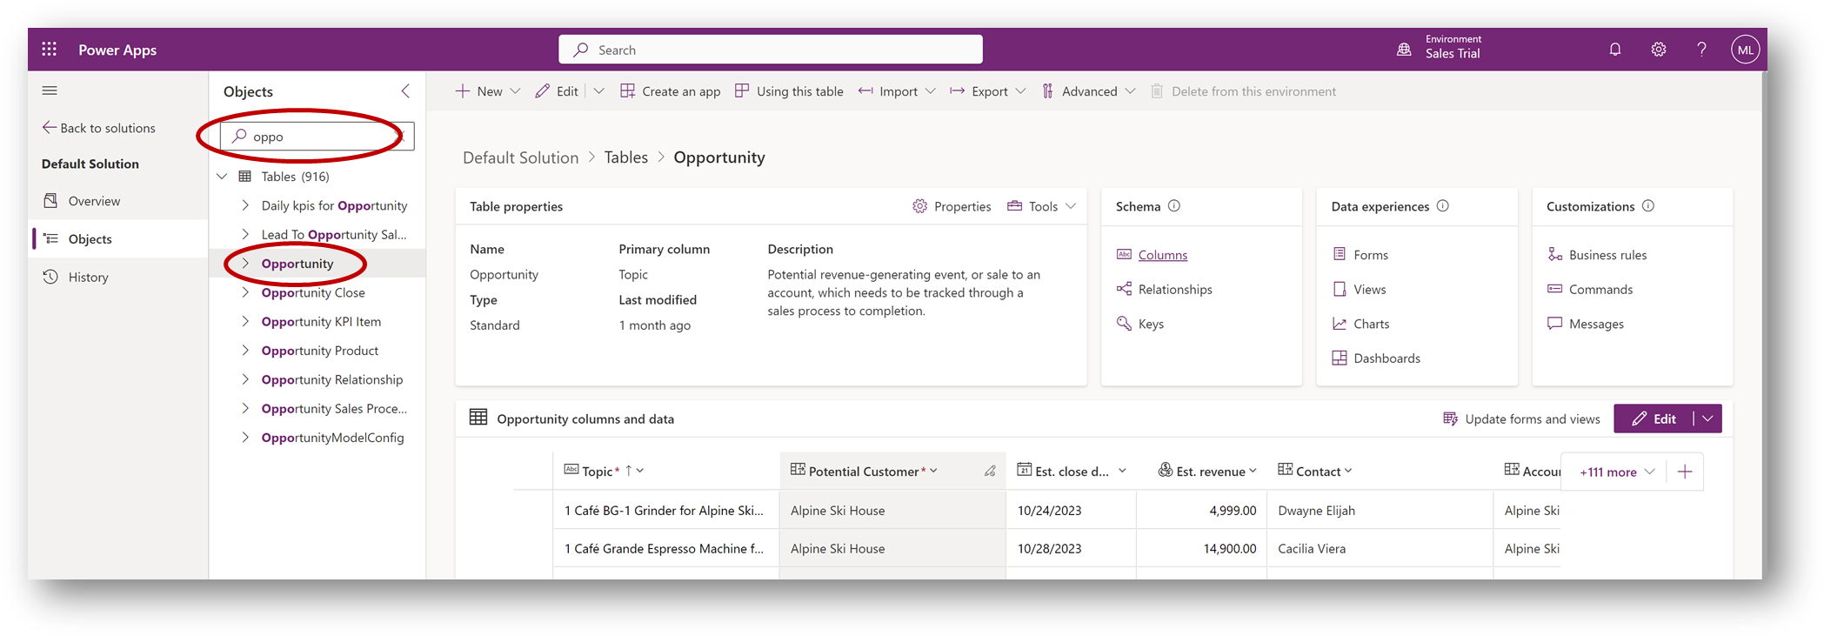Click the Objects search field
Screen dimensions: 1824x636
point(317,137)
